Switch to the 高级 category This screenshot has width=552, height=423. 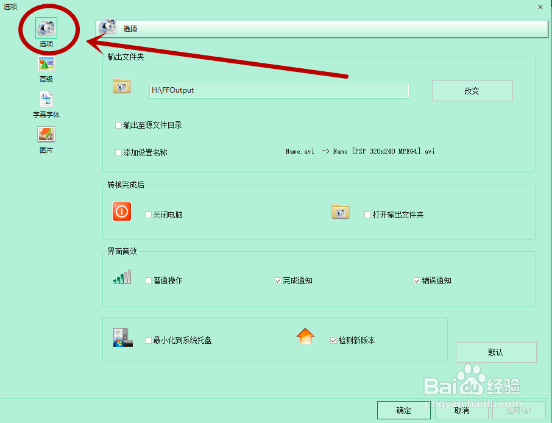[x=46, y=69]
